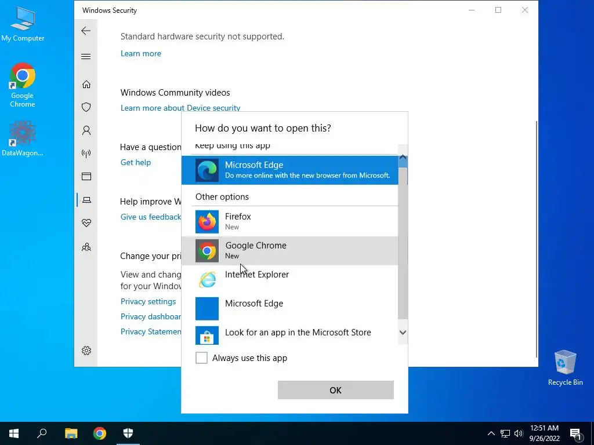Click the Firefox app icon in list
594x445 pixels.
[207, 222]
